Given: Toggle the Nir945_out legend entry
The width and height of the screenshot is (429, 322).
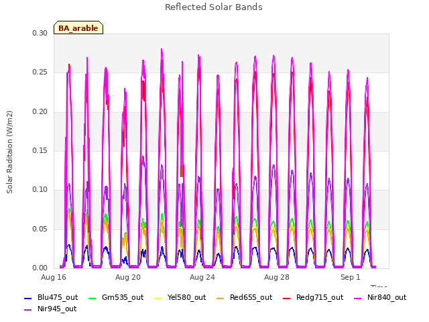Looking at the screenshot, I should (x=50, y=309).
